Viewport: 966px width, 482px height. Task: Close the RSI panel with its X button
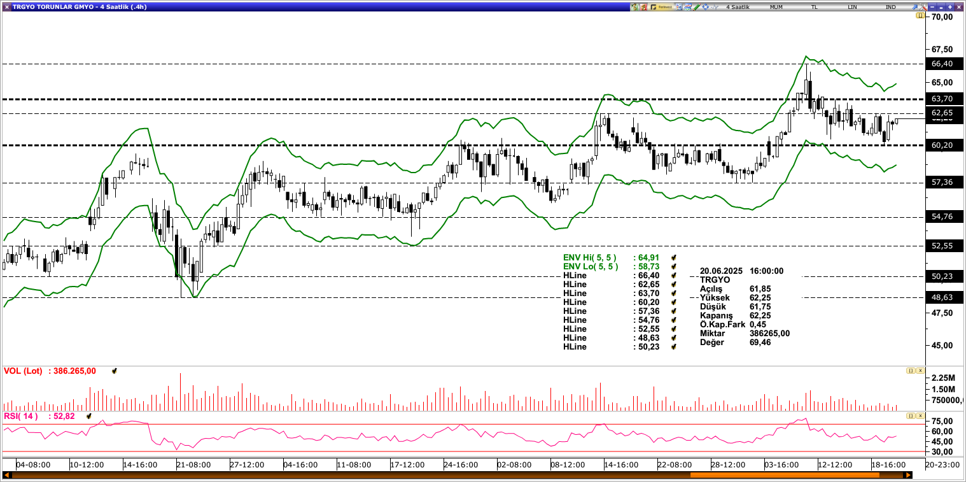click(920, 415)
